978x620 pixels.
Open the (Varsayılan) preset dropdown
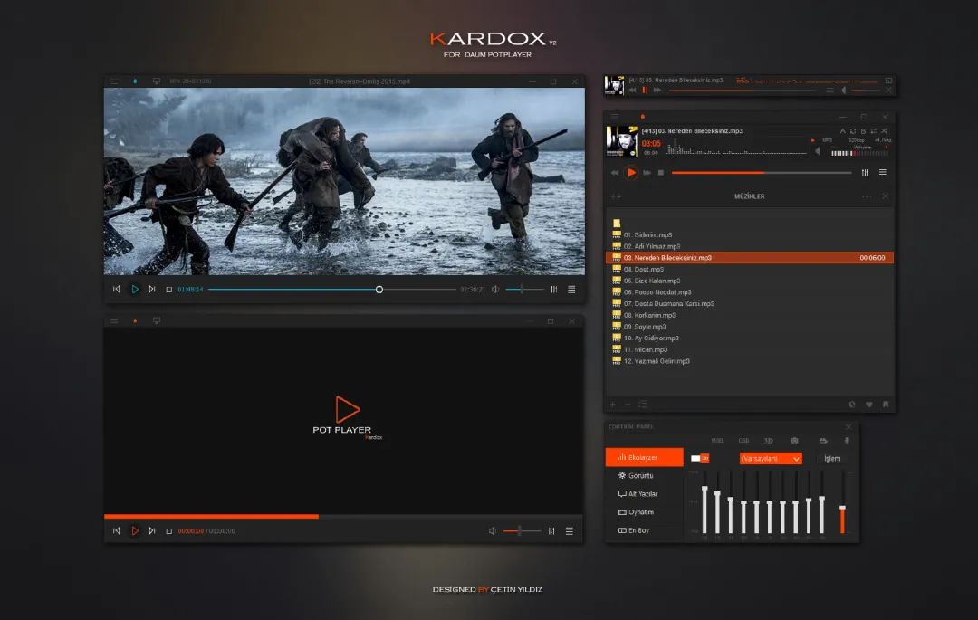coord(771,459)
